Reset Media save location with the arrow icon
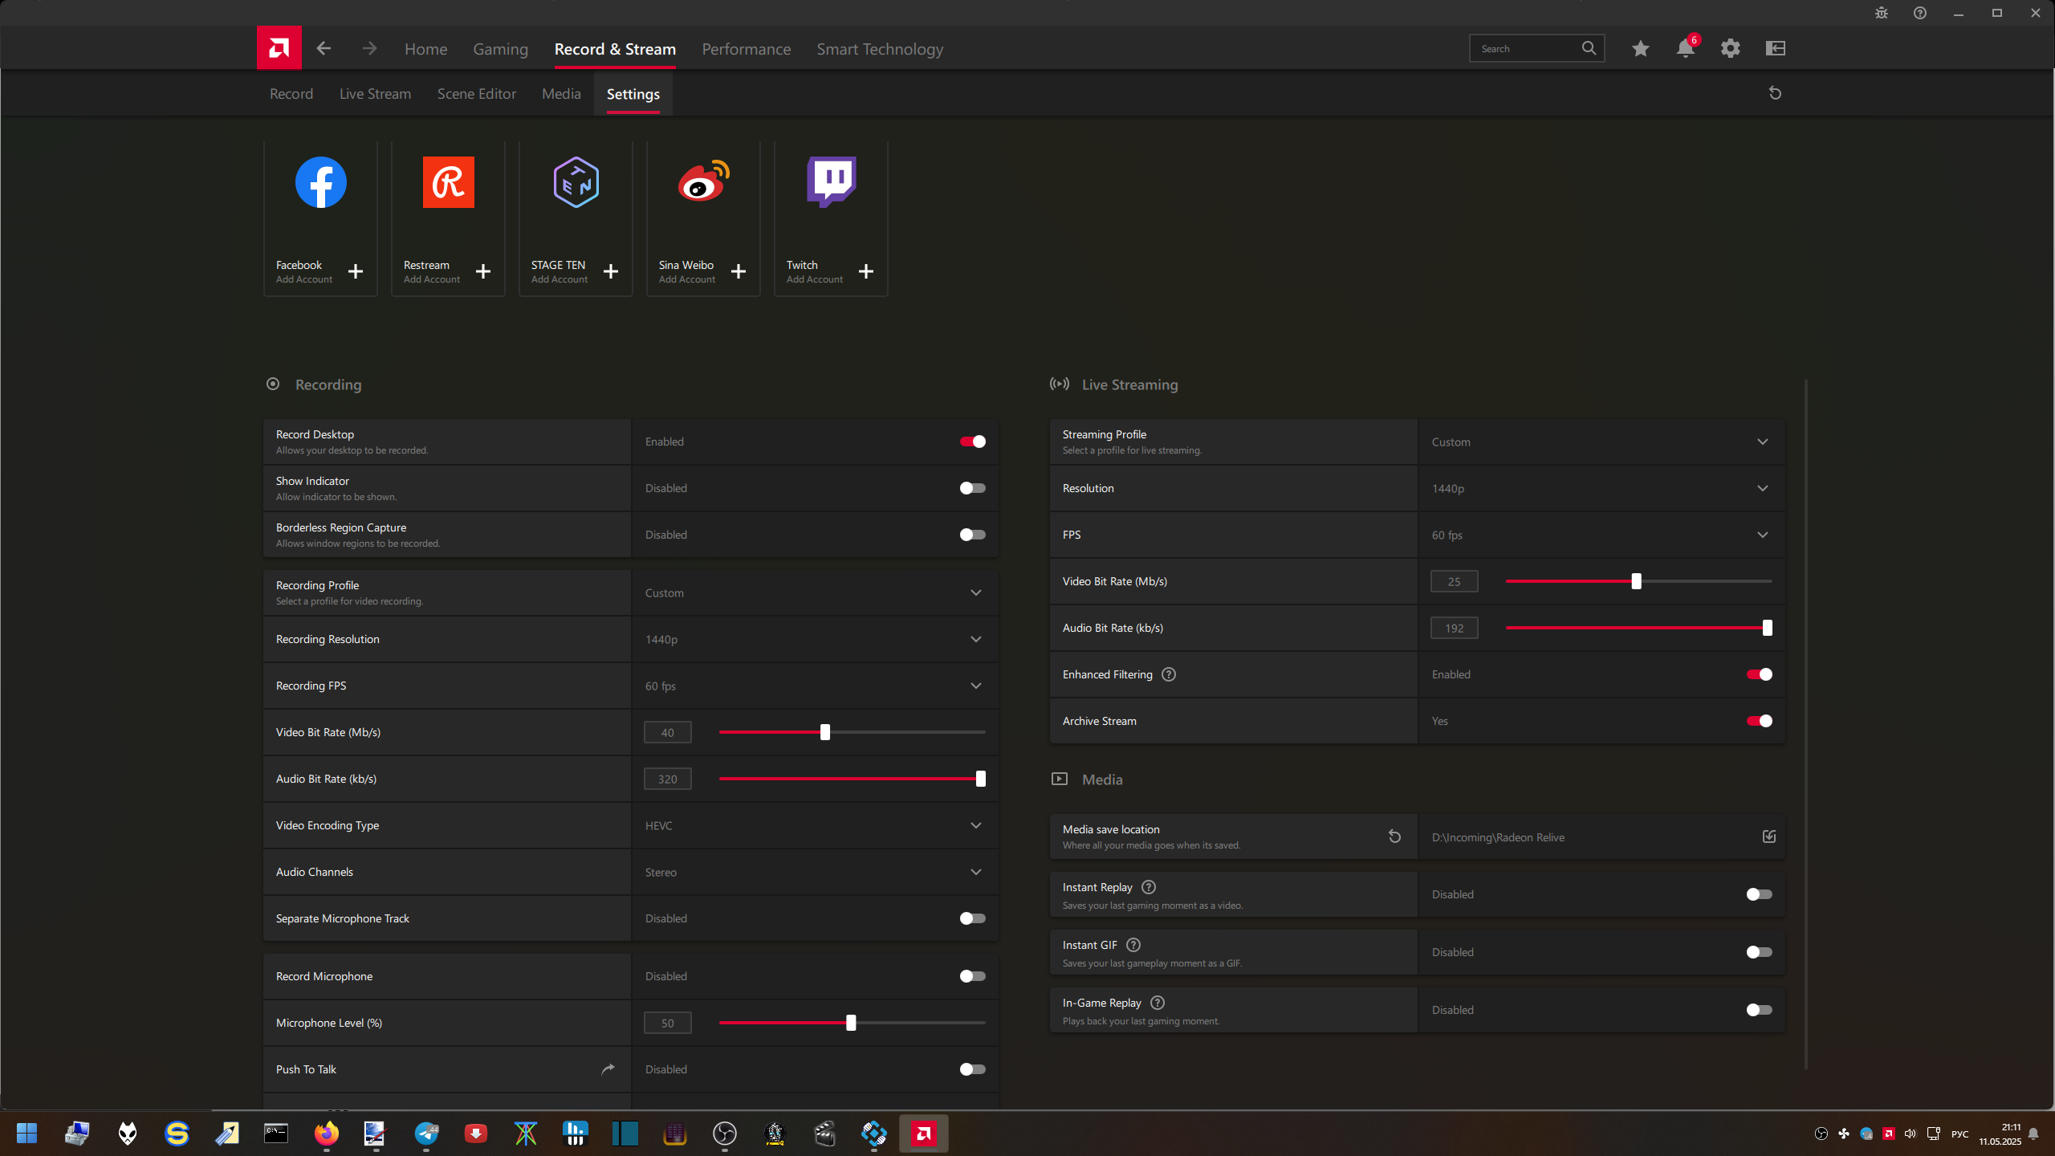The height and width of the screenshot is (1156, 2055). (x=1394, y=836)
